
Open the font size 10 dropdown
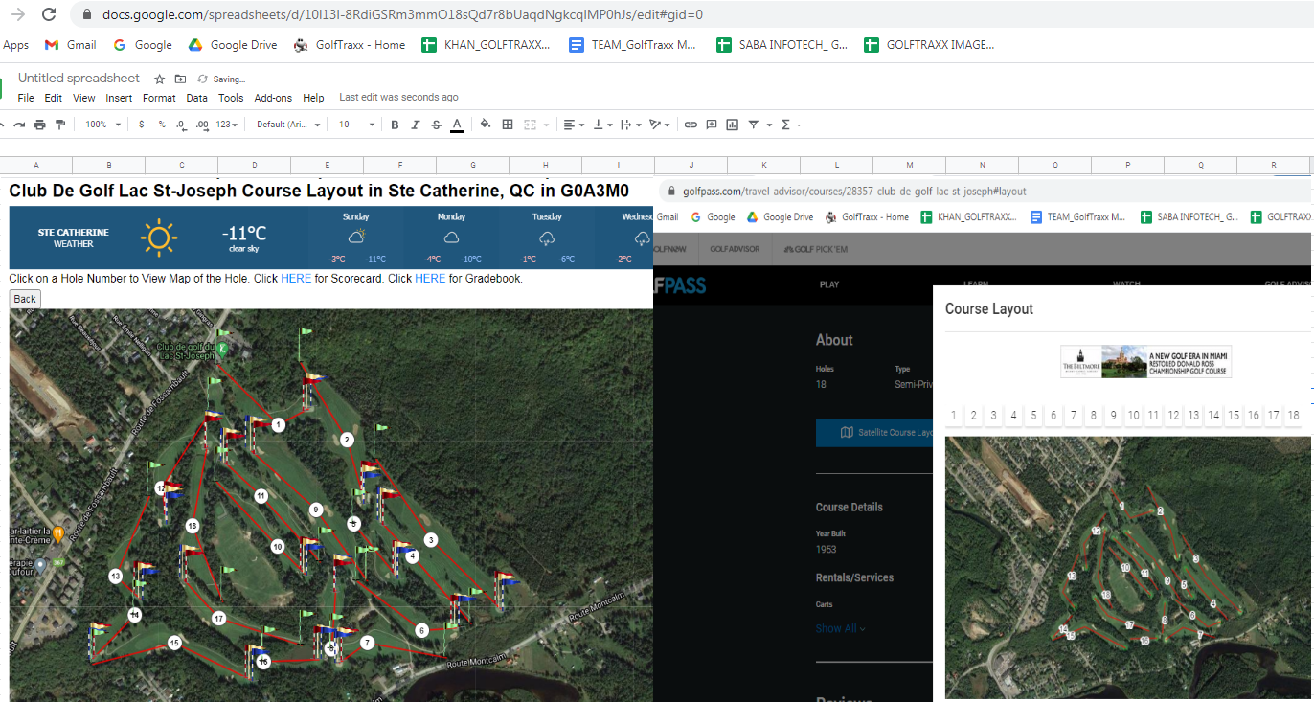click(357, 125)
